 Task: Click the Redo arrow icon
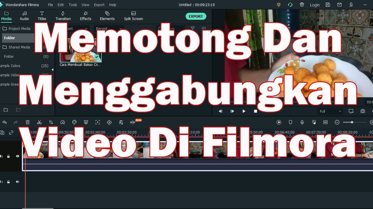16,122
